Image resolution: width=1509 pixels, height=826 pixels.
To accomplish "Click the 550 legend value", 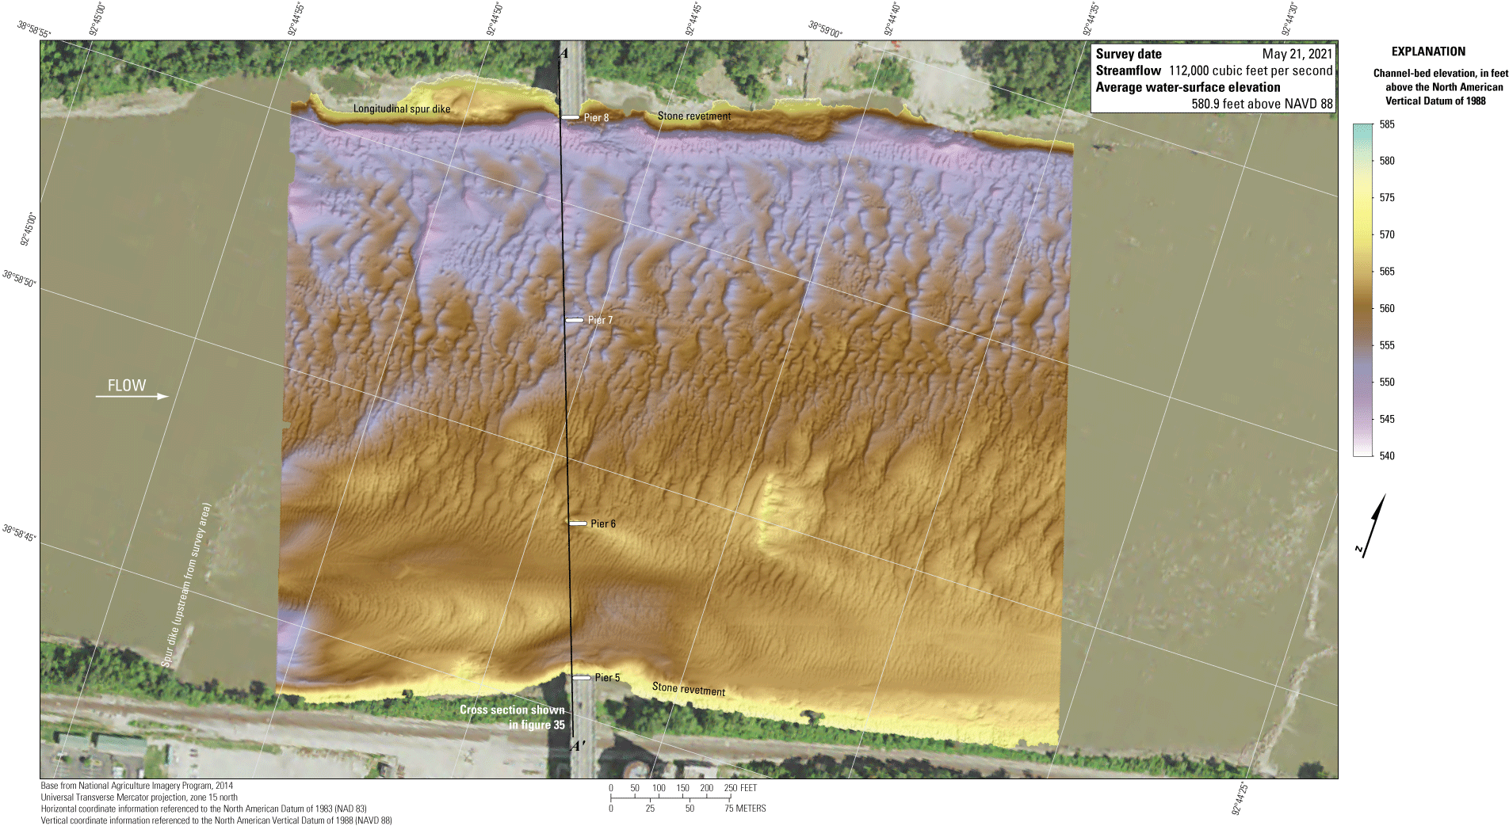I will click(1386, 382).
